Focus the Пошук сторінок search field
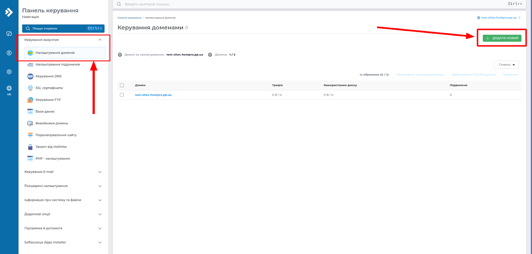 (x=63, y=29)
